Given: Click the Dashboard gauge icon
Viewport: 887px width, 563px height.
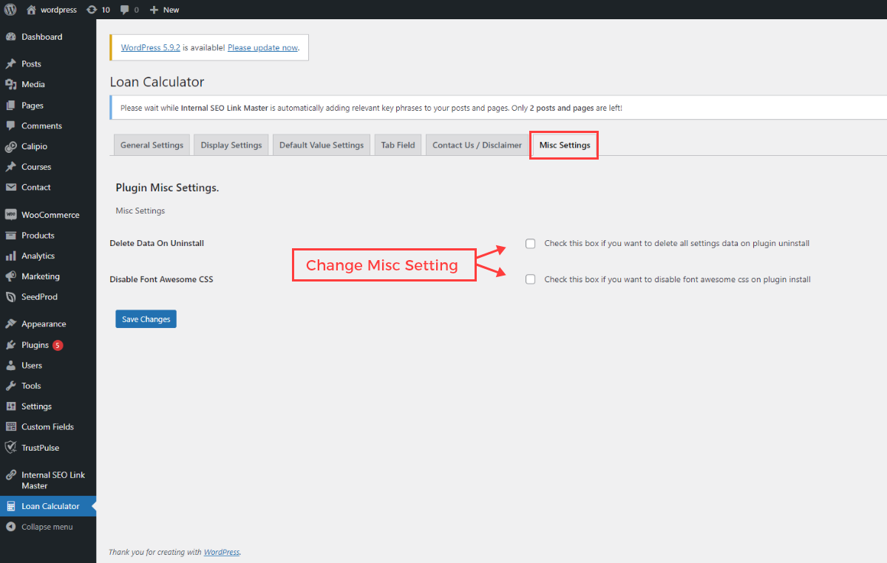Looking at the screenshot, I should click(10, 37).
